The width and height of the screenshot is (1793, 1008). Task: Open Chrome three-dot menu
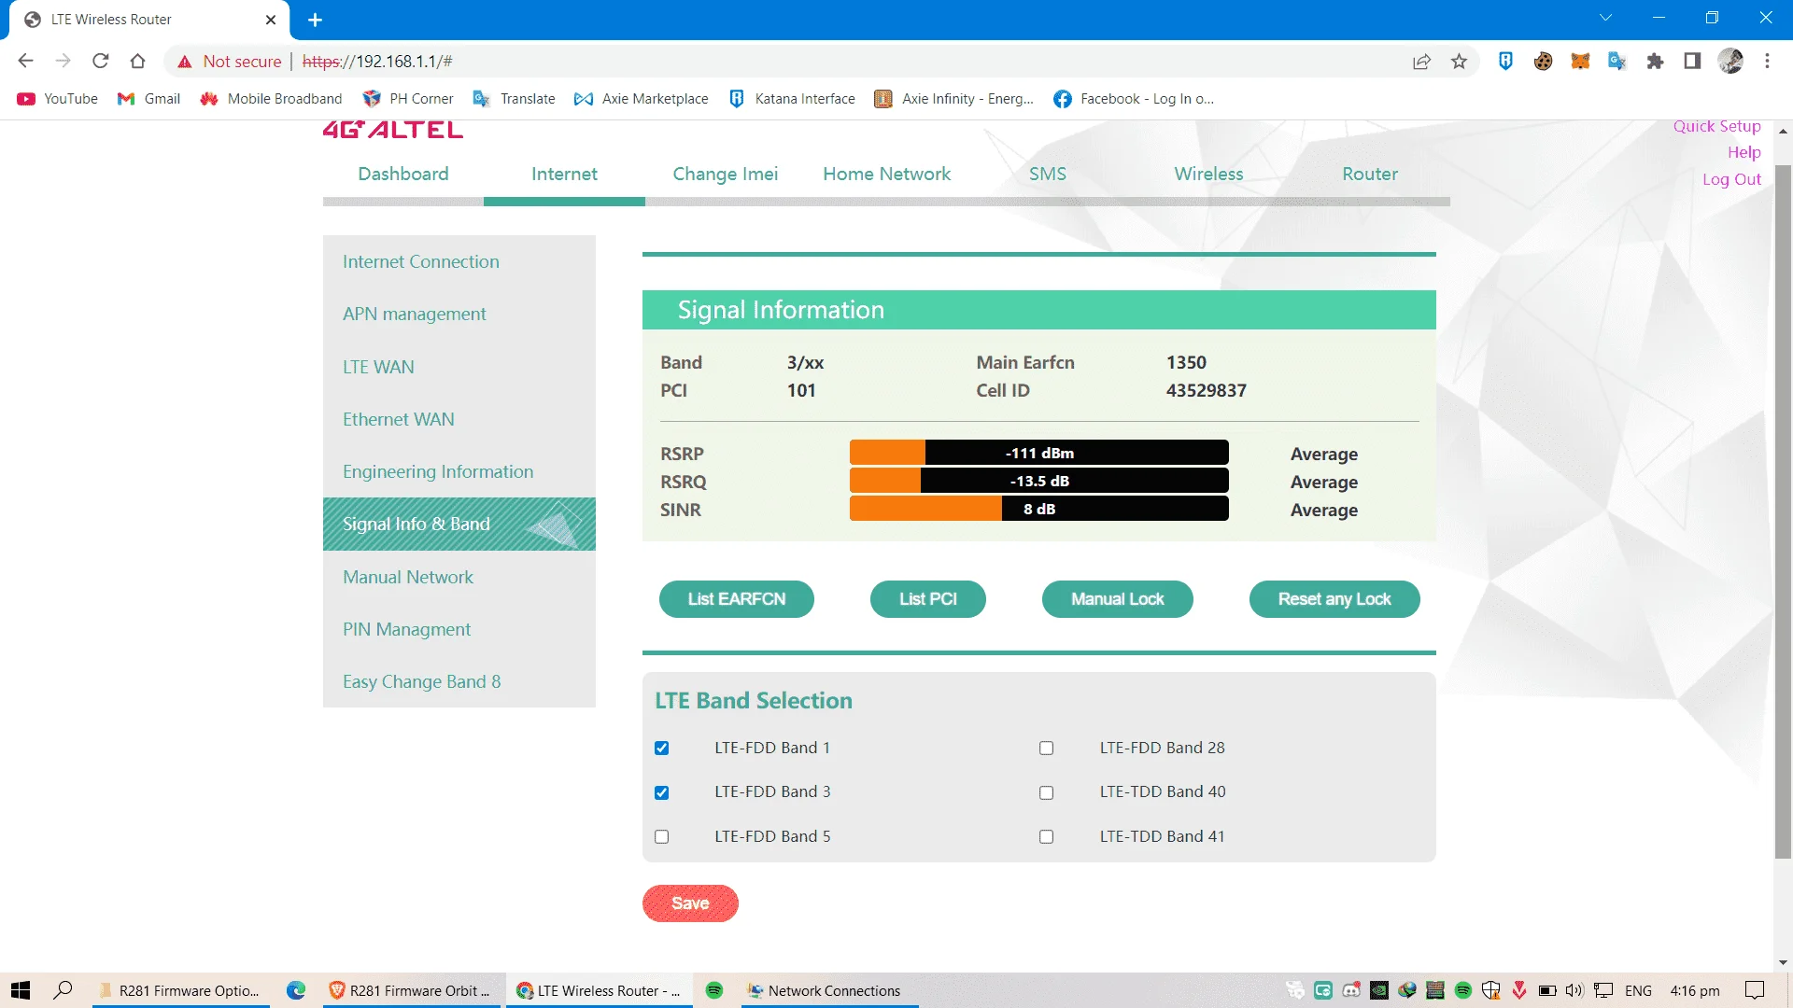(x=1767, y=61)
